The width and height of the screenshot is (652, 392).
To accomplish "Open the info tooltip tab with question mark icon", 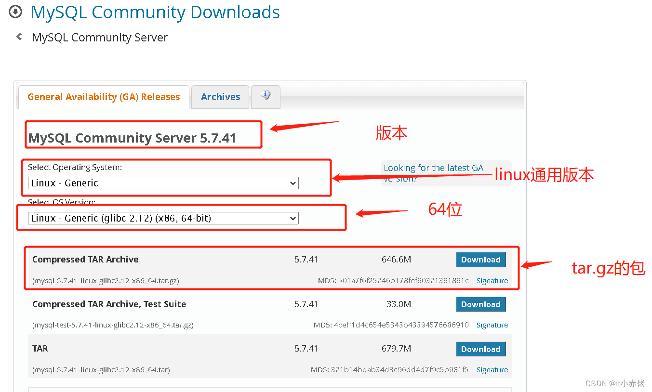I will [265, 97].
